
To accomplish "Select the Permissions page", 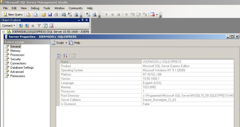I will click(x=18, y=76).
